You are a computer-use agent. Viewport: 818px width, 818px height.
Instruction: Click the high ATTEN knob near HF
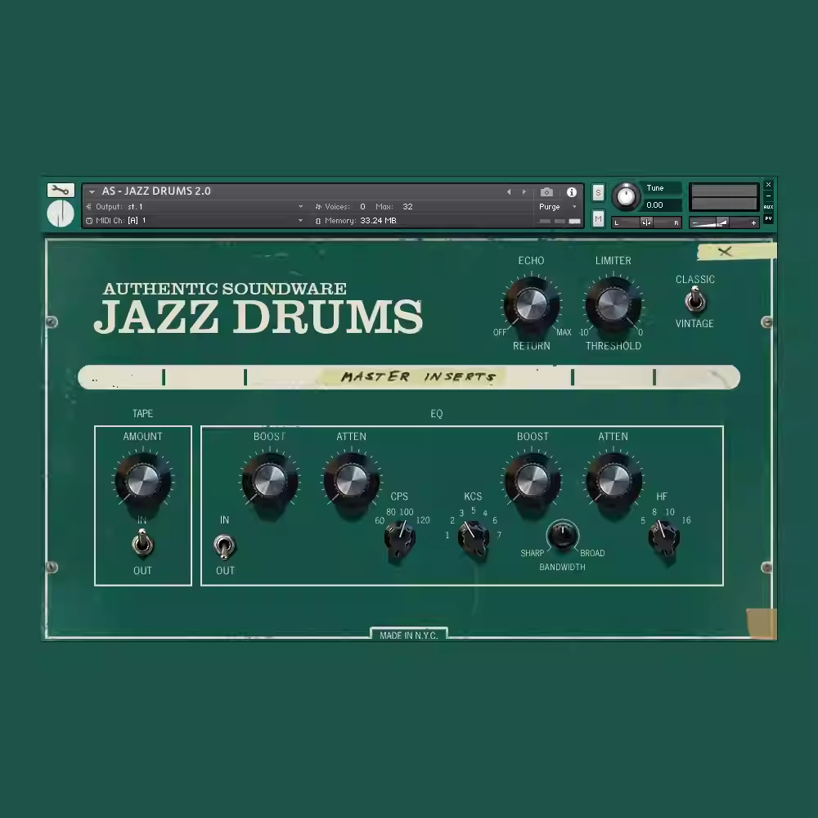(x=614, y=480)
